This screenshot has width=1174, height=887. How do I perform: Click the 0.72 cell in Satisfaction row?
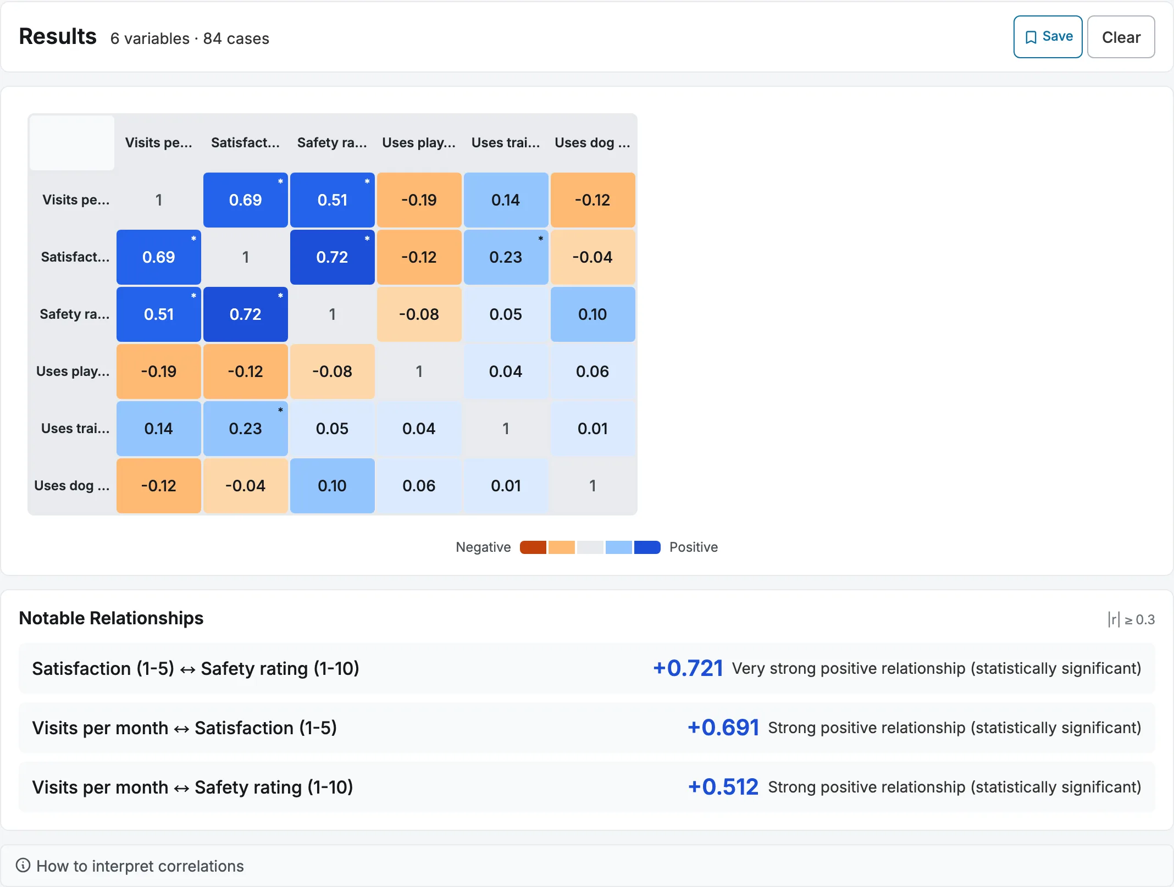333,257
